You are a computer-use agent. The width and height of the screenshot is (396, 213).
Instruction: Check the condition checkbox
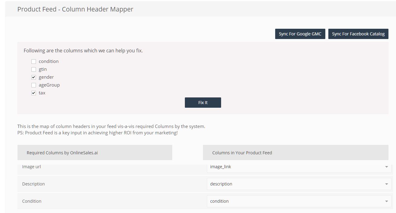coord(34,61)
